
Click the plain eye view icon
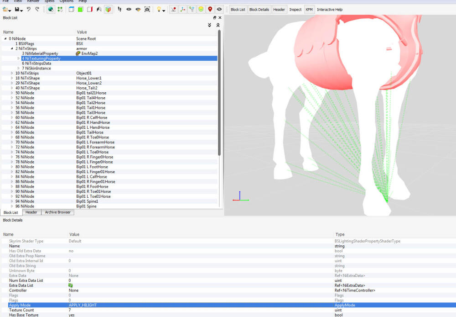129,9
